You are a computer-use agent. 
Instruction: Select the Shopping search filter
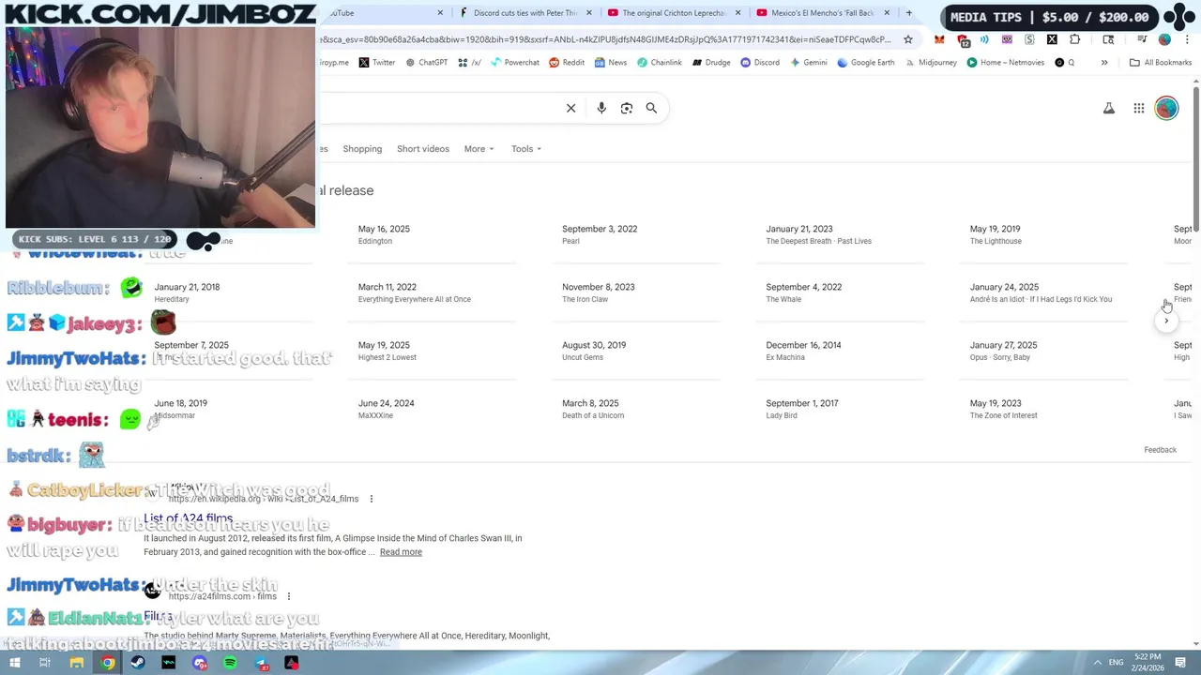(x=362, y=149)
